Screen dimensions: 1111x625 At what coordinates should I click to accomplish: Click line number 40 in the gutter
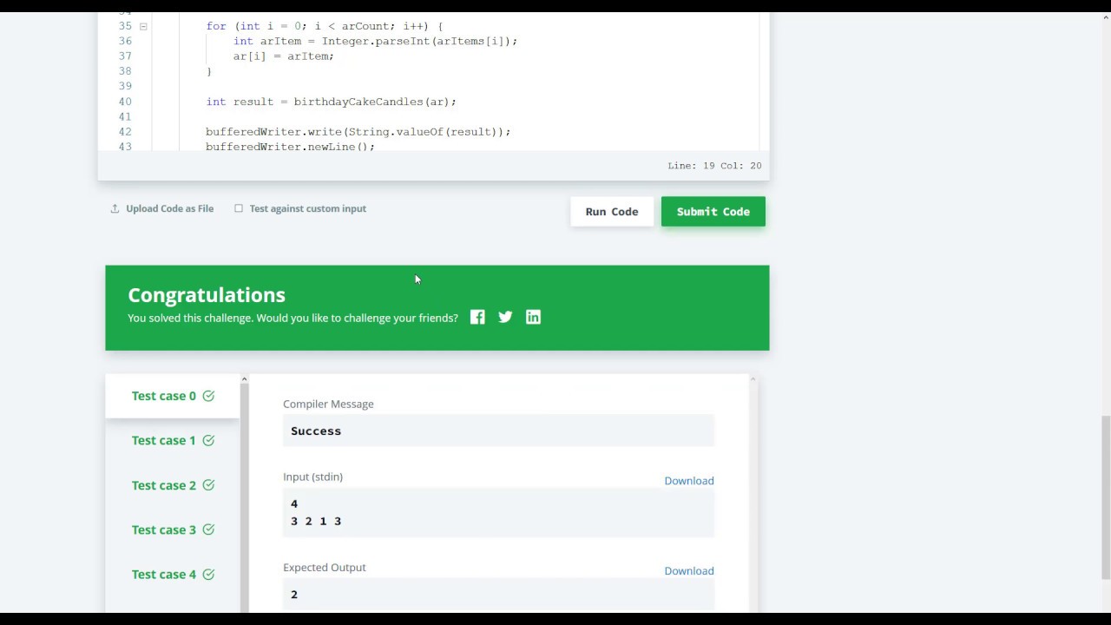[x=125, y=102]
